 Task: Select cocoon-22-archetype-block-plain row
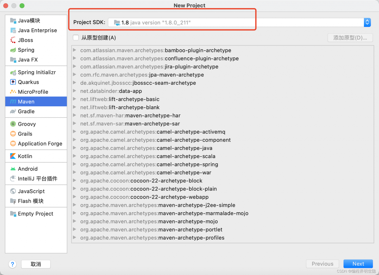(x=223, y=189)
